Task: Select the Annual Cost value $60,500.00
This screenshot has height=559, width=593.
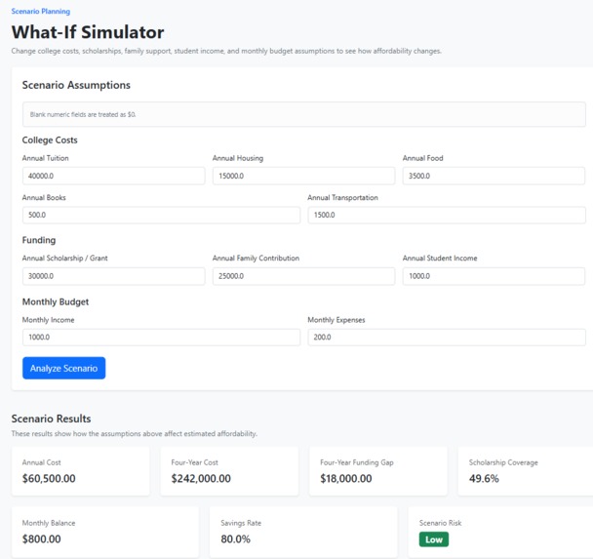Action: click(x=49, y=478)
